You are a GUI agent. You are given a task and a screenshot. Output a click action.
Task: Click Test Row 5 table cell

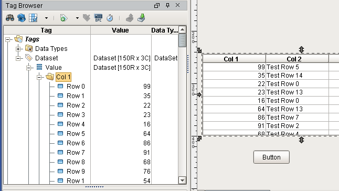click(x=297, y=67)
